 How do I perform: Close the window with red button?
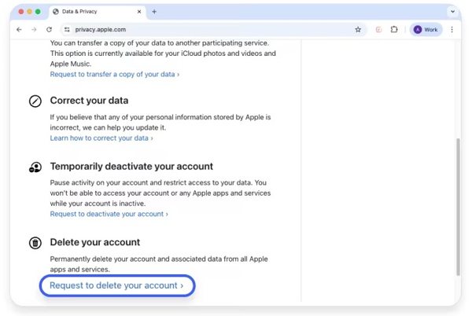21,12
